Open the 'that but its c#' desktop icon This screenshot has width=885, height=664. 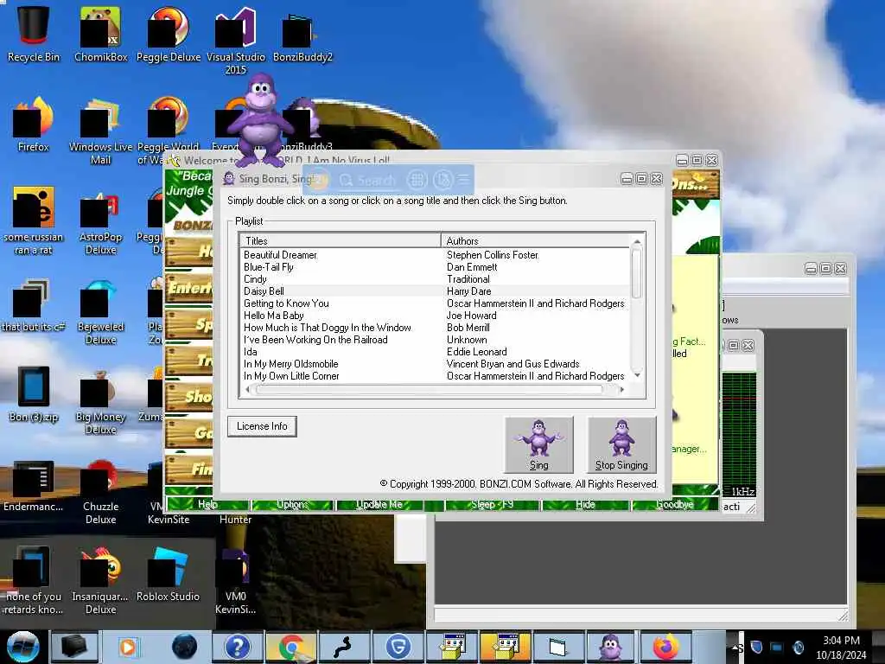coord(34,305)
